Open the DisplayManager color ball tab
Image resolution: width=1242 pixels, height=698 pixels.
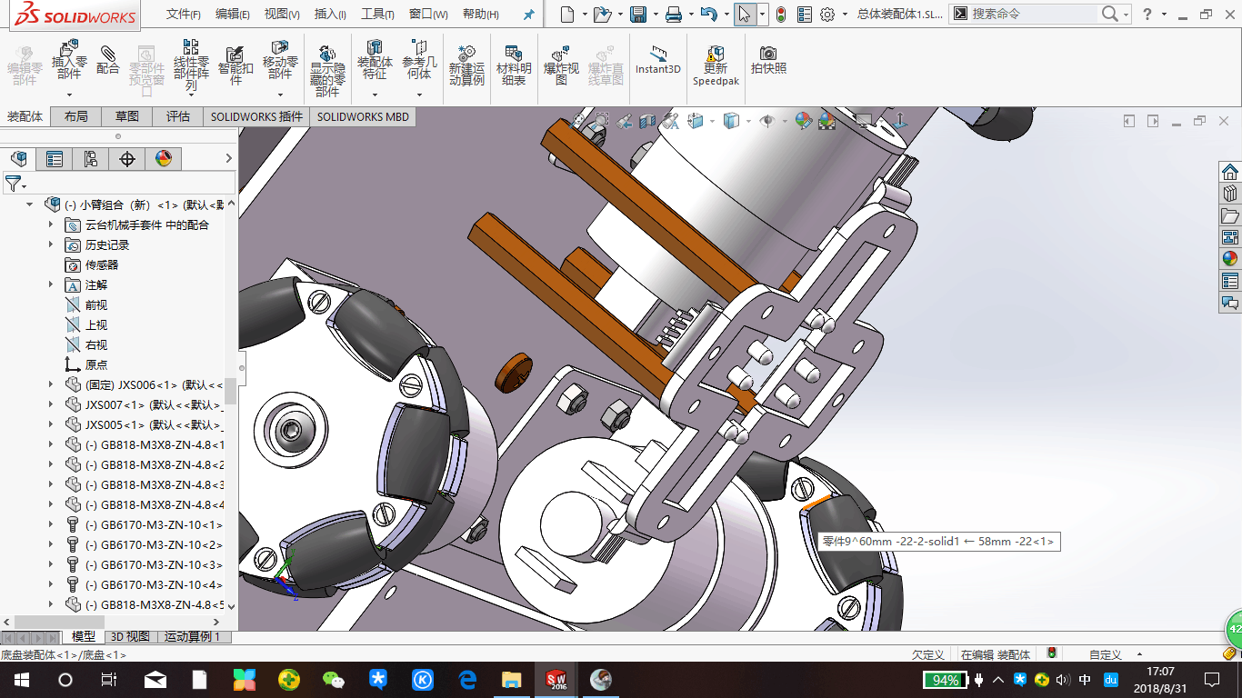click(164, 159)
